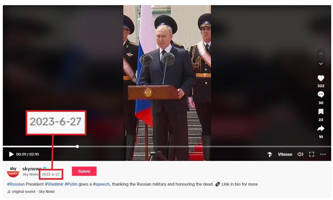Open the #Putin hashtag

coord(71,184)
